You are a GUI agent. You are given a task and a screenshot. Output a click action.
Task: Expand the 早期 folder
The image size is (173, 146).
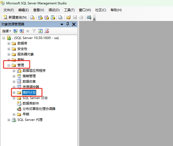(x=14, y=115)
